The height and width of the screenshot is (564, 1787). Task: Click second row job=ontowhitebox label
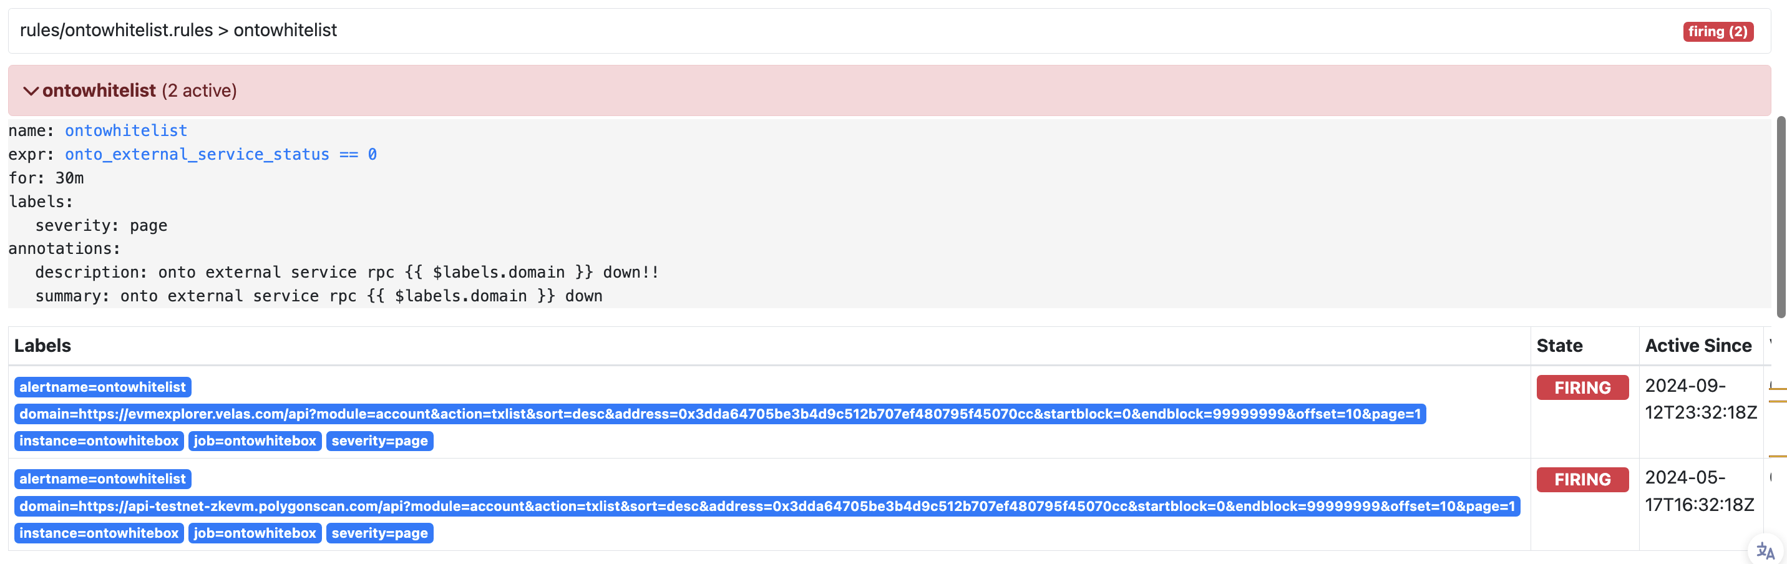click(255, 533)
